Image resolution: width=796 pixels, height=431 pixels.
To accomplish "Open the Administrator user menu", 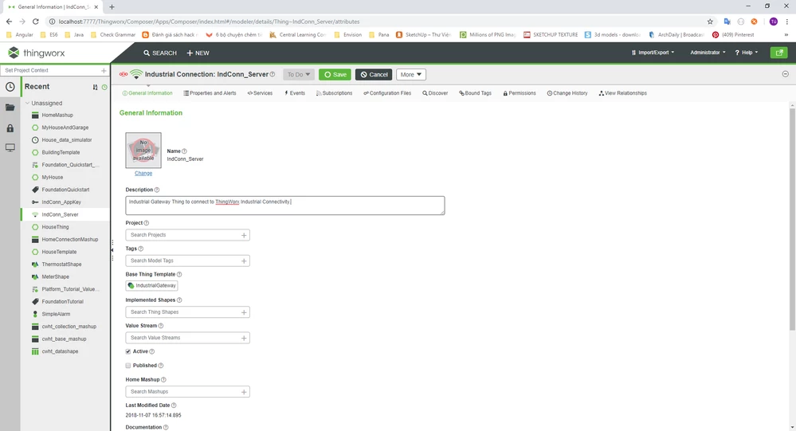I will (708, 53).
